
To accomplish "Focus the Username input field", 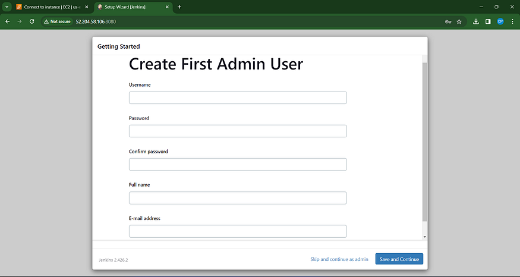I will [x=238, y=98].
